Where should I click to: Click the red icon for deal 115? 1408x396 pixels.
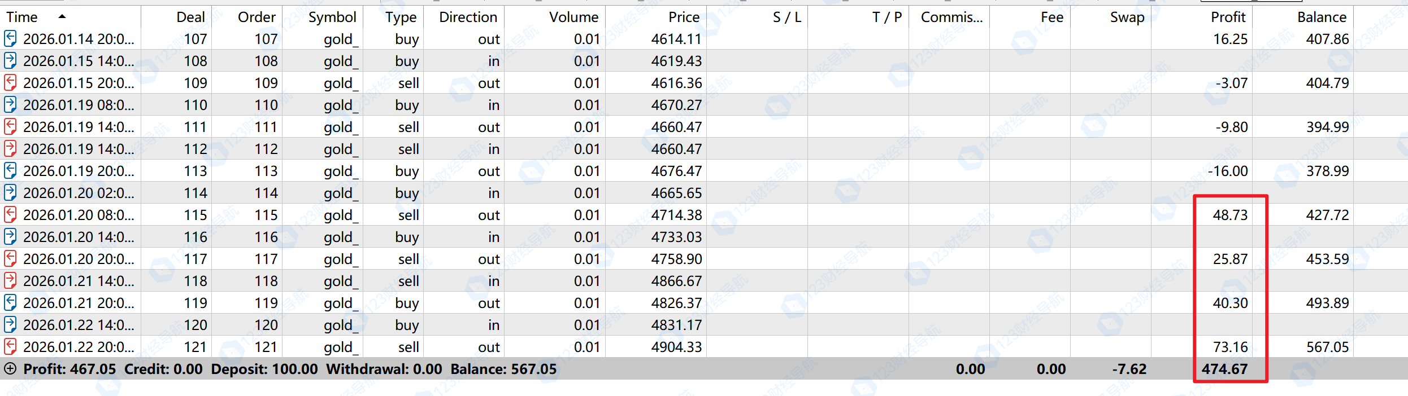(x=10, y=215)
